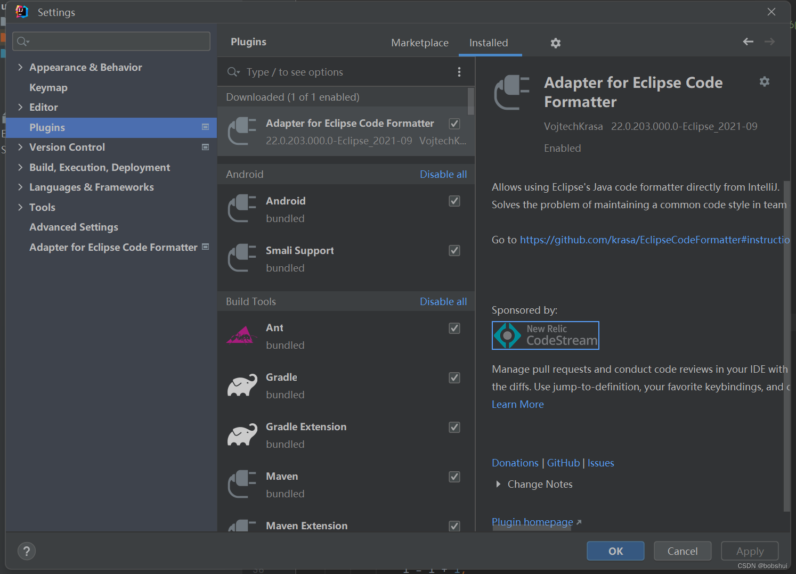Click the IntelliJ logo in the title bar
Screen dimensions: 796x574
pos(22,12)
